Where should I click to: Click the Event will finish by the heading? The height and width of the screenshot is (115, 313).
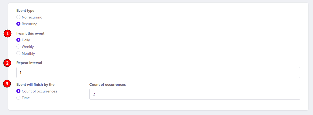[x=35, y=84]
